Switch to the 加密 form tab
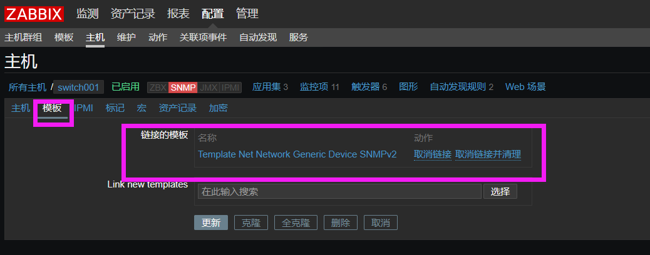Viewport: 650px width, 255px height. point(218,109)
